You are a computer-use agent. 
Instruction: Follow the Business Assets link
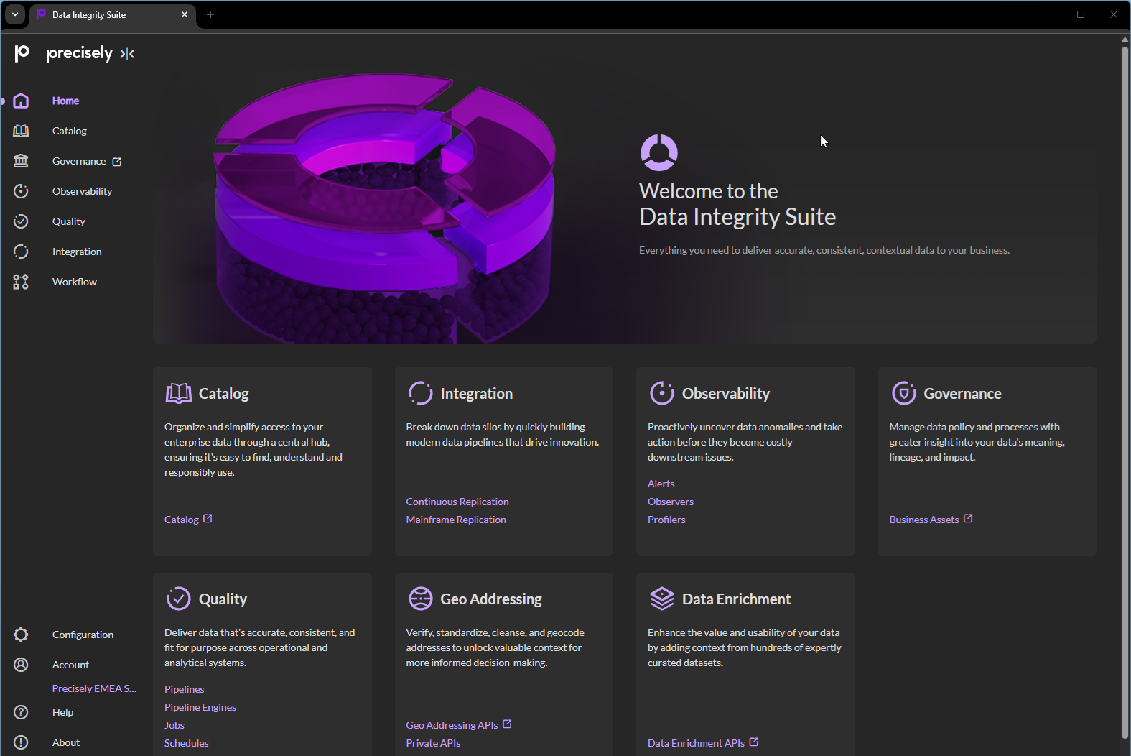click(924, 520)
